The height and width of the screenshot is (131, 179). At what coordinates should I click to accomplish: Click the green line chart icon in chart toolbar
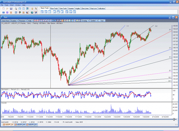(x=70, y=21)
